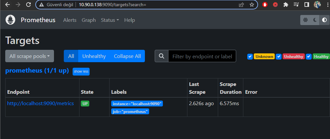Click the browser reload page icon

(x=28, y=5)
